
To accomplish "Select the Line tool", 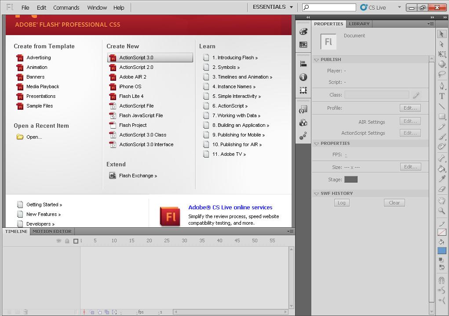I will pos(442,106).
